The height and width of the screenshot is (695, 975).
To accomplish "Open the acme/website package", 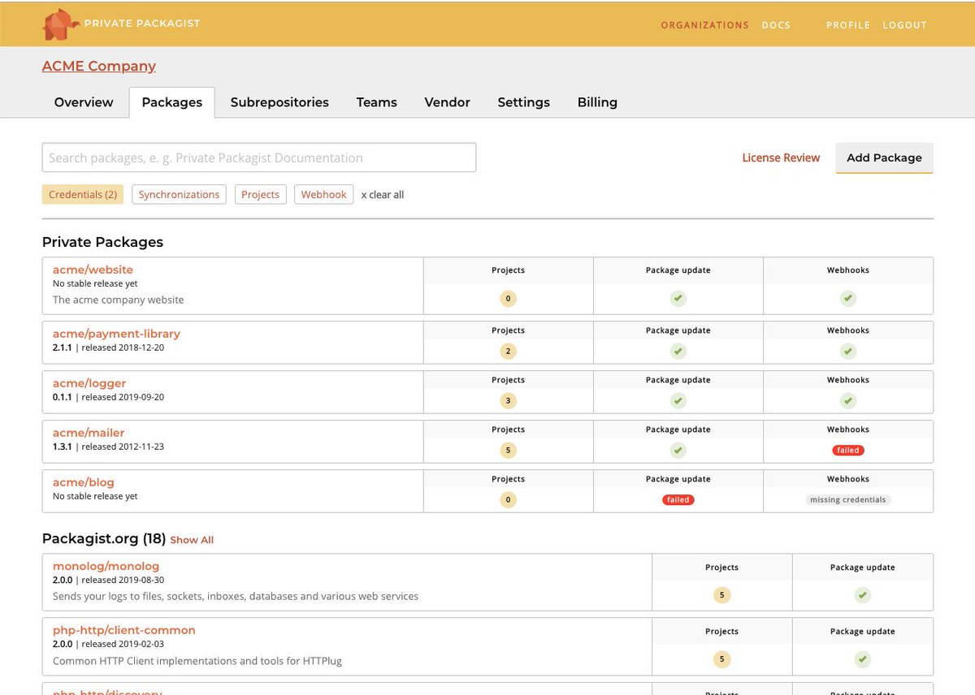I will click(x=93, y=270).
